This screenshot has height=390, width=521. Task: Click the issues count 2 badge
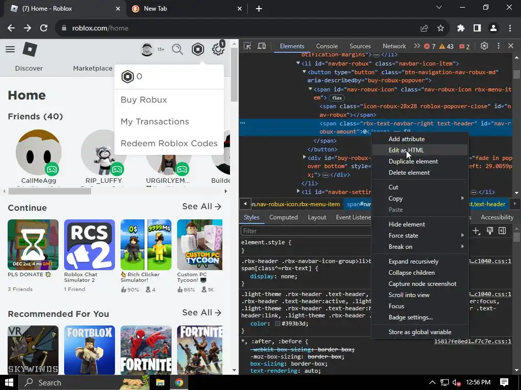coord(465,46)
